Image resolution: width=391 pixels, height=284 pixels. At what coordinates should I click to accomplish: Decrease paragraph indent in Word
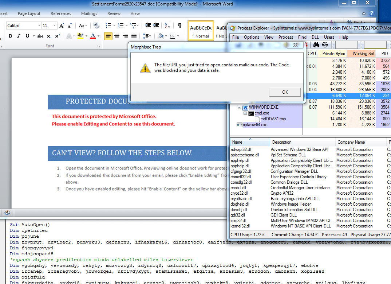(148, 26)
